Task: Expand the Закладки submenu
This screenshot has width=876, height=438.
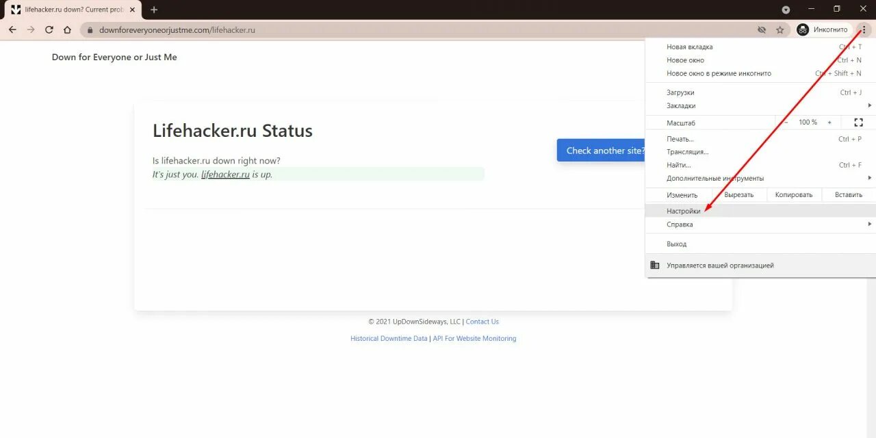Action: point(760,105)
